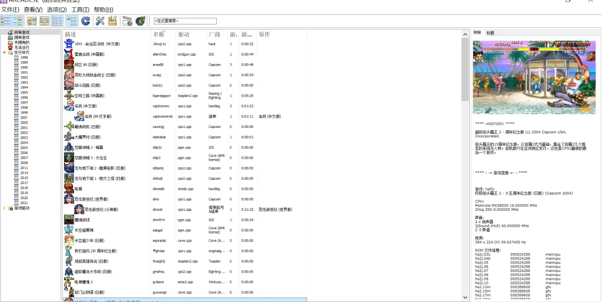Switch to the 标题 tab

coord(491,33)
